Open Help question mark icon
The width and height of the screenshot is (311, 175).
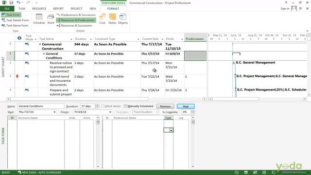[286, 3]
